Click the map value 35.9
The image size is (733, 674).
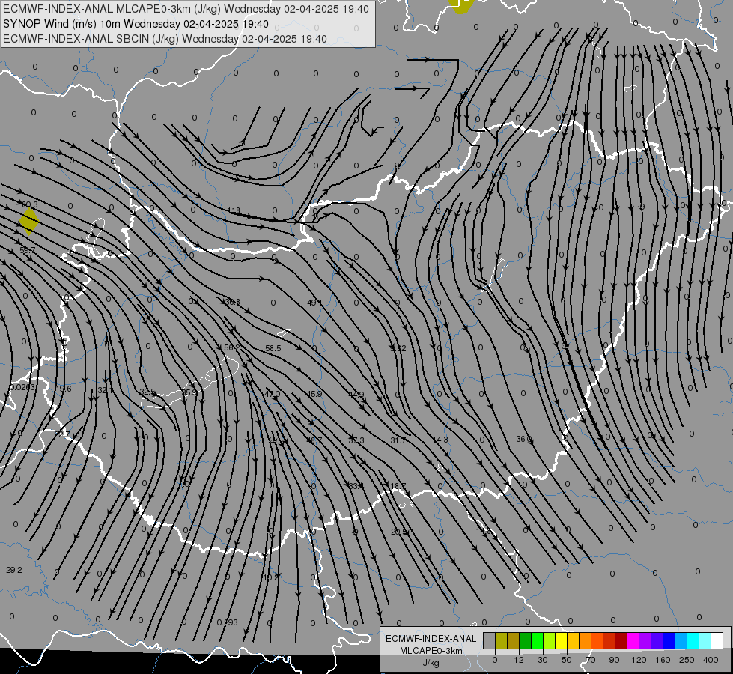click(189, 392)
